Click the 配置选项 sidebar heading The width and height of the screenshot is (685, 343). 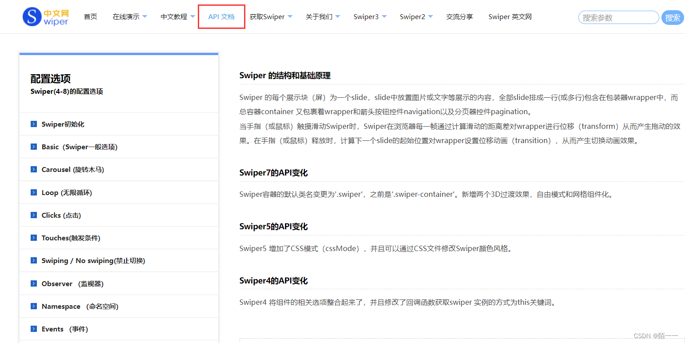(50, 79)
